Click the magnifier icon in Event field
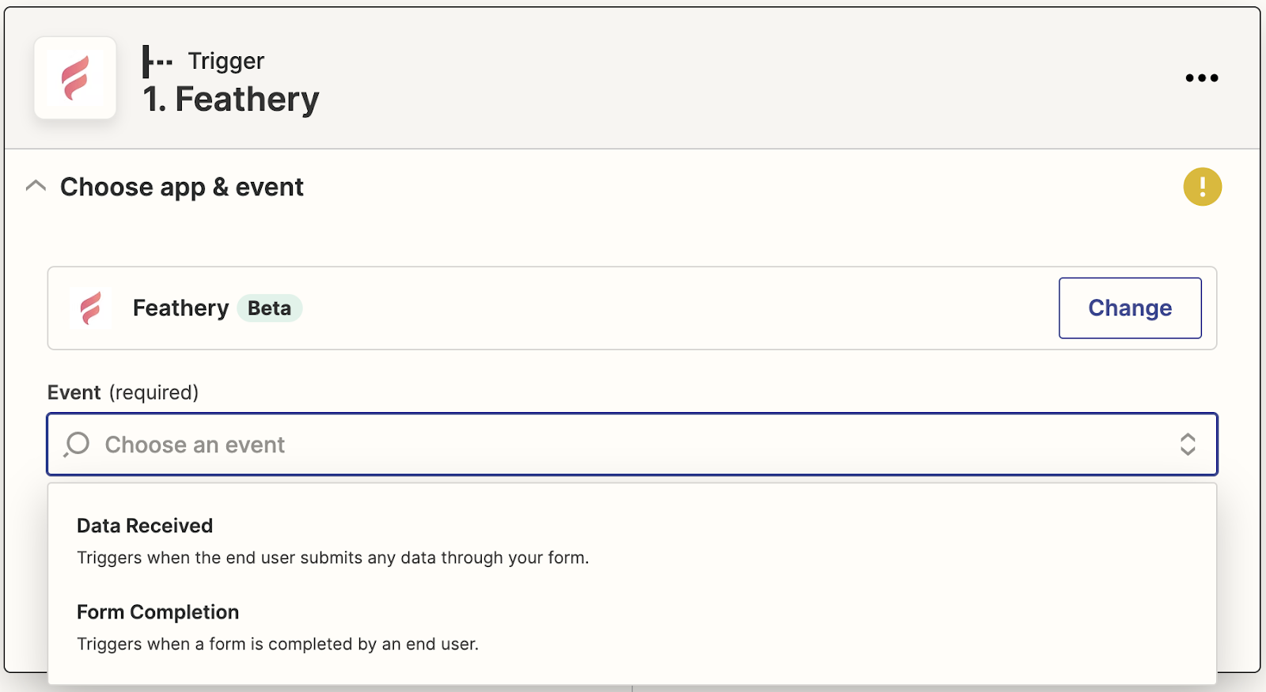 [x=77, y=444]
